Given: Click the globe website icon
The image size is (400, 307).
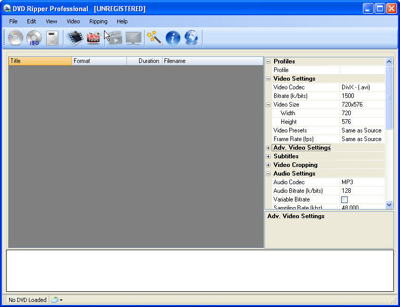Looking at the screenshot, I should click(x=191, y=38).
